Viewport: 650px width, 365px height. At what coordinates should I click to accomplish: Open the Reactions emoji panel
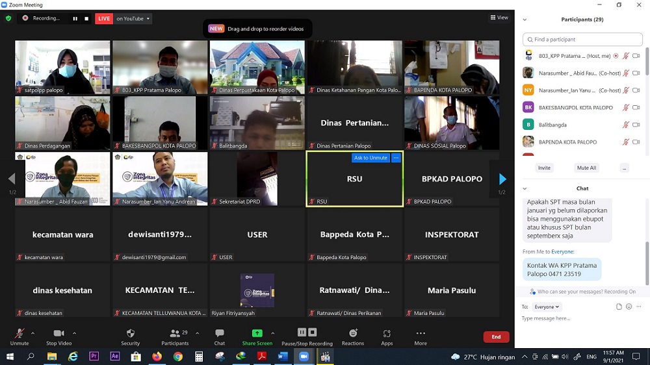pos(353,336)
